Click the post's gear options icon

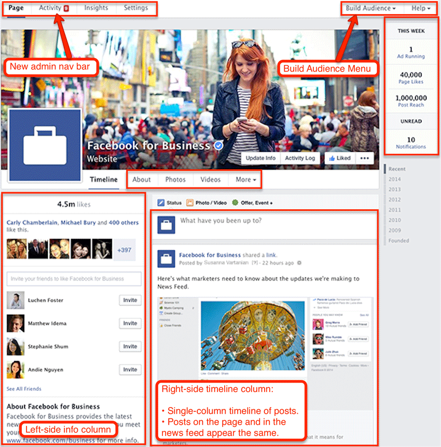click(x=299, y=263)
